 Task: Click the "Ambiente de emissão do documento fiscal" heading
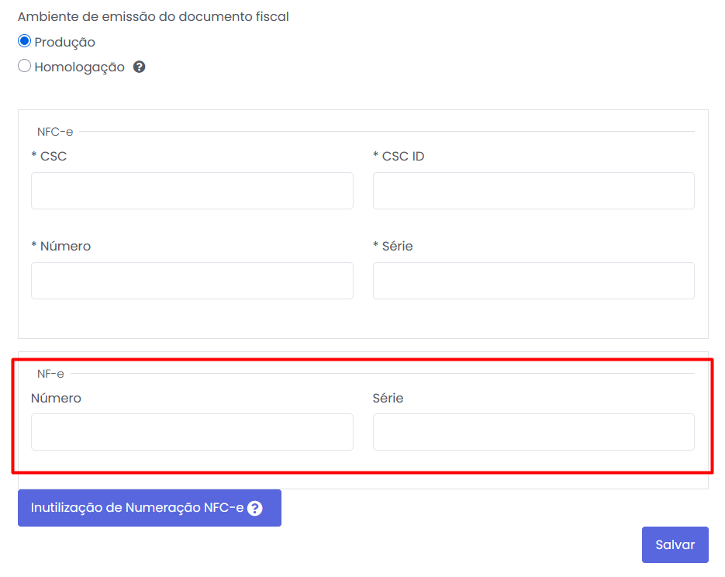coord(153,17)
